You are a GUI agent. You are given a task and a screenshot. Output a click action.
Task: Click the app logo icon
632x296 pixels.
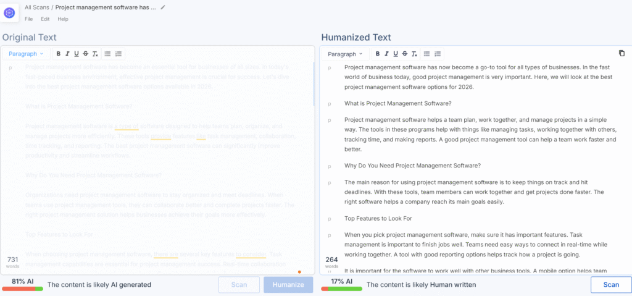[10, 12]
